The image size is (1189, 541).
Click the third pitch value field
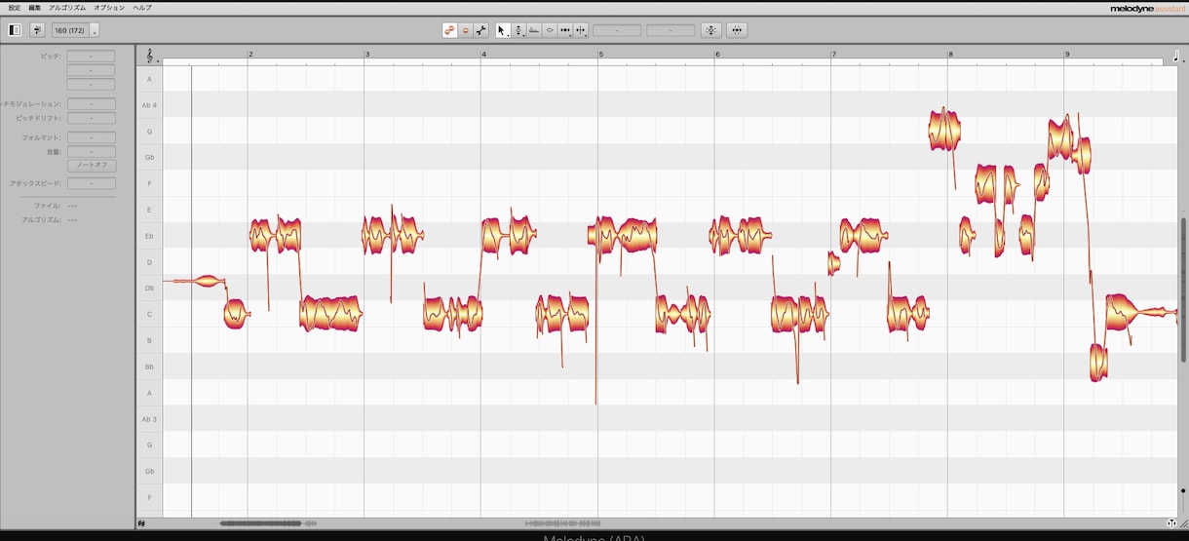point(91,84)
